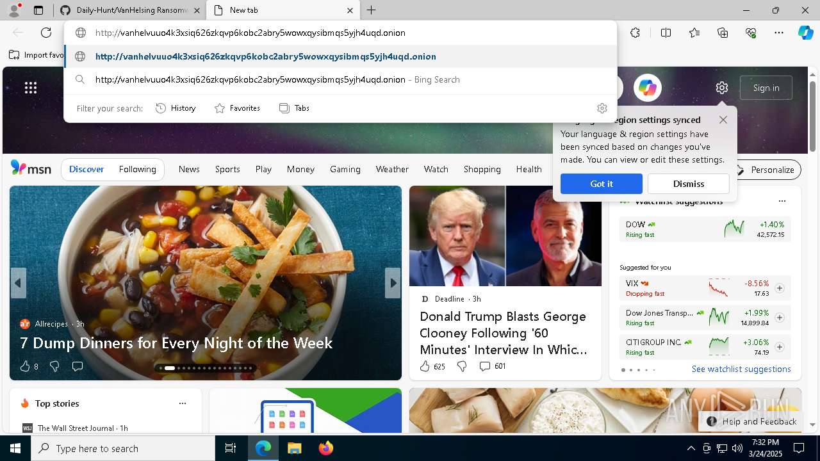Viewport: 820px width, 461px height.
Task: Like the Dump Dinners story
Action: coord(25,366)
